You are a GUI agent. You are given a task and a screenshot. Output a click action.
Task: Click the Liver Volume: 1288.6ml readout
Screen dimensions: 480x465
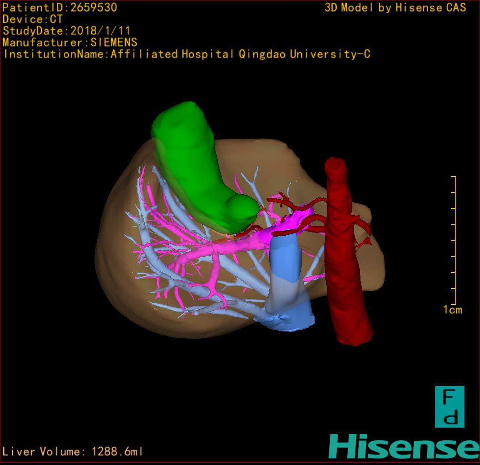72,451
